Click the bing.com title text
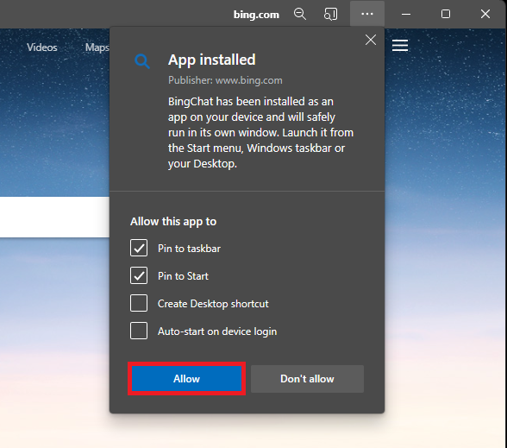 tap(256, 15)
